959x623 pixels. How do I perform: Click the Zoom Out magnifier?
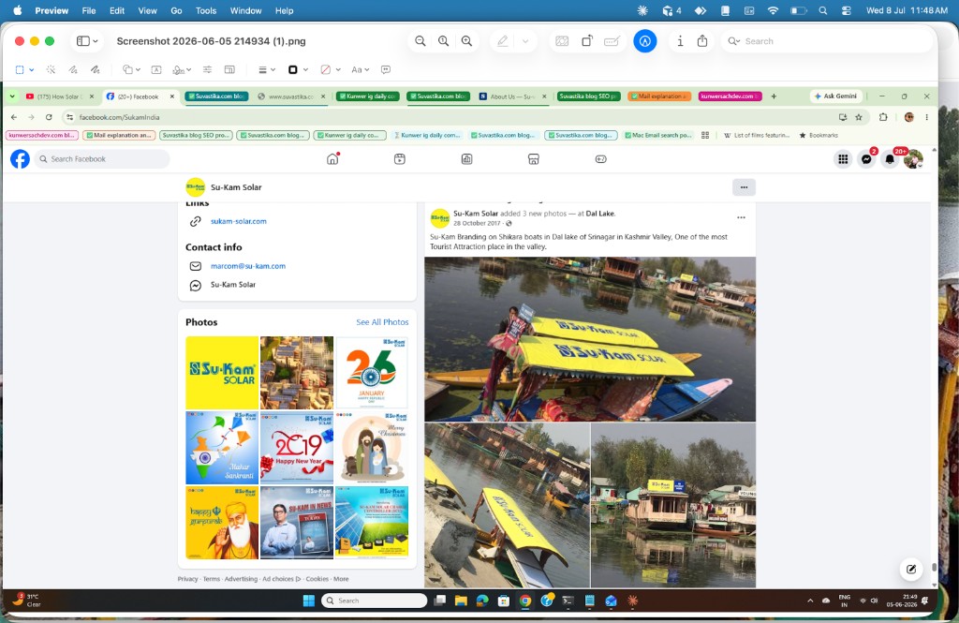pyautogui.click(x=420, y=41)
